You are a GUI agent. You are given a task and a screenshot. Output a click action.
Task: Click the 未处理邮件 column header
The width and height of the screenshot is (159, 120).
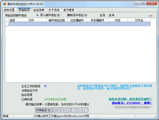98,20
